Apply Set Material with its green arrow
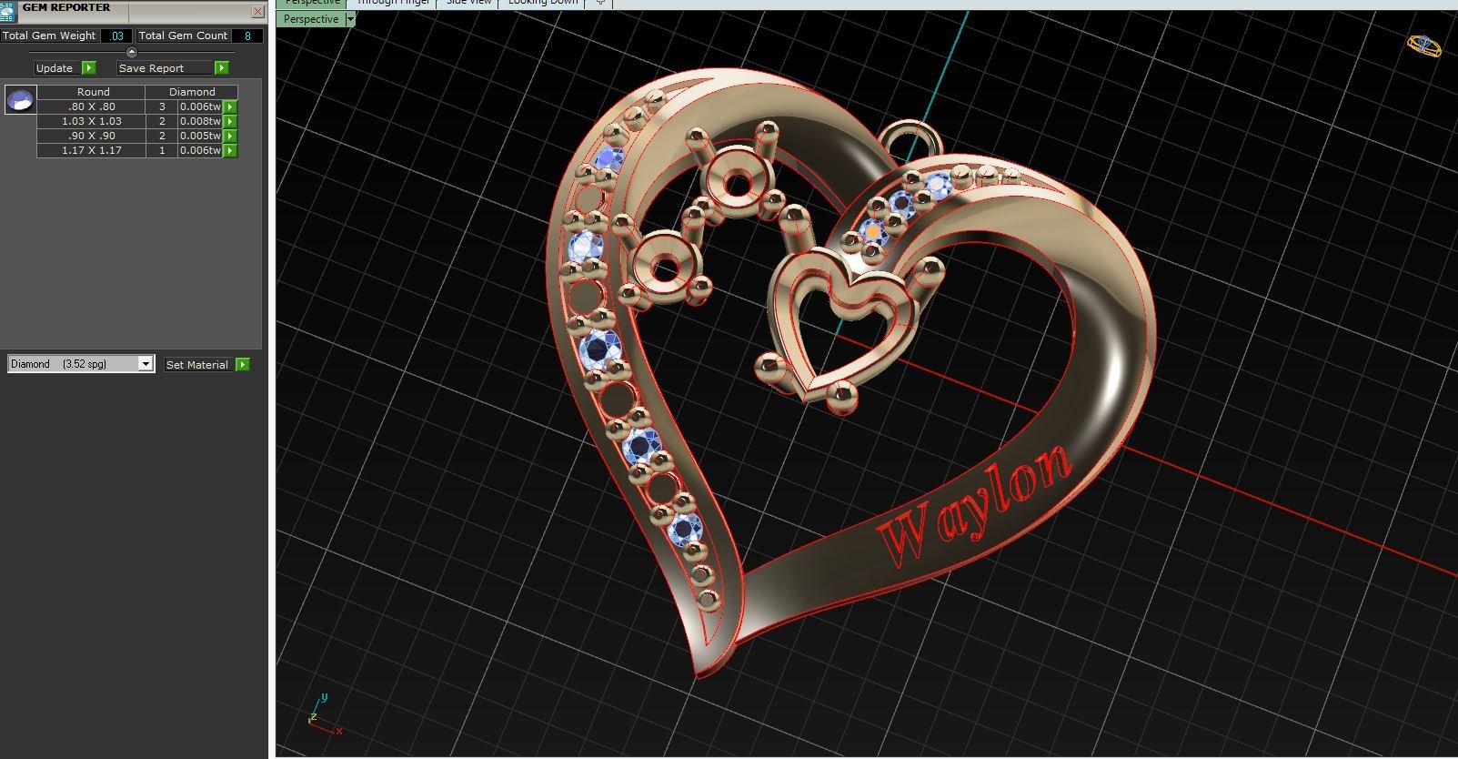Screen dimensions: 1458x759 pyautogui.click(x=242, y=364)
